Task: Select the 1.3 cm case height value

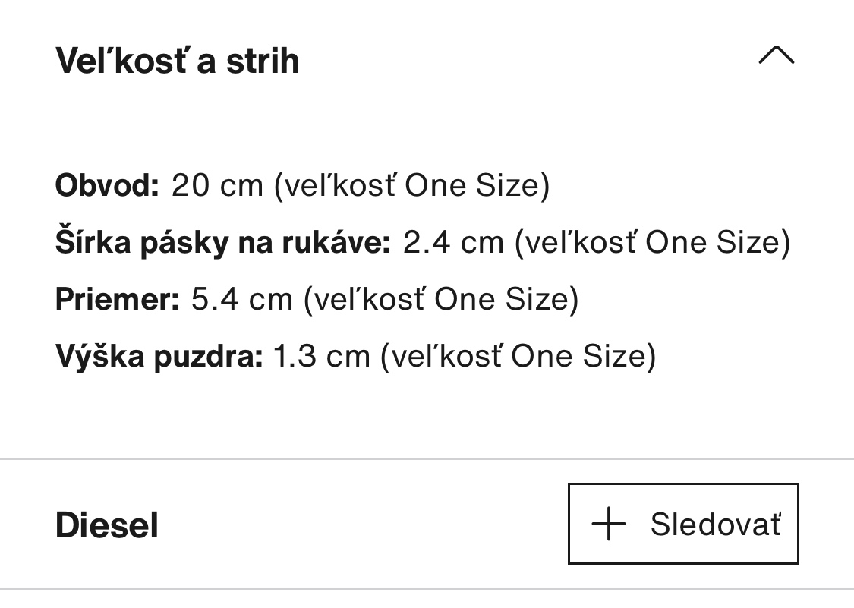Action: 320,356
